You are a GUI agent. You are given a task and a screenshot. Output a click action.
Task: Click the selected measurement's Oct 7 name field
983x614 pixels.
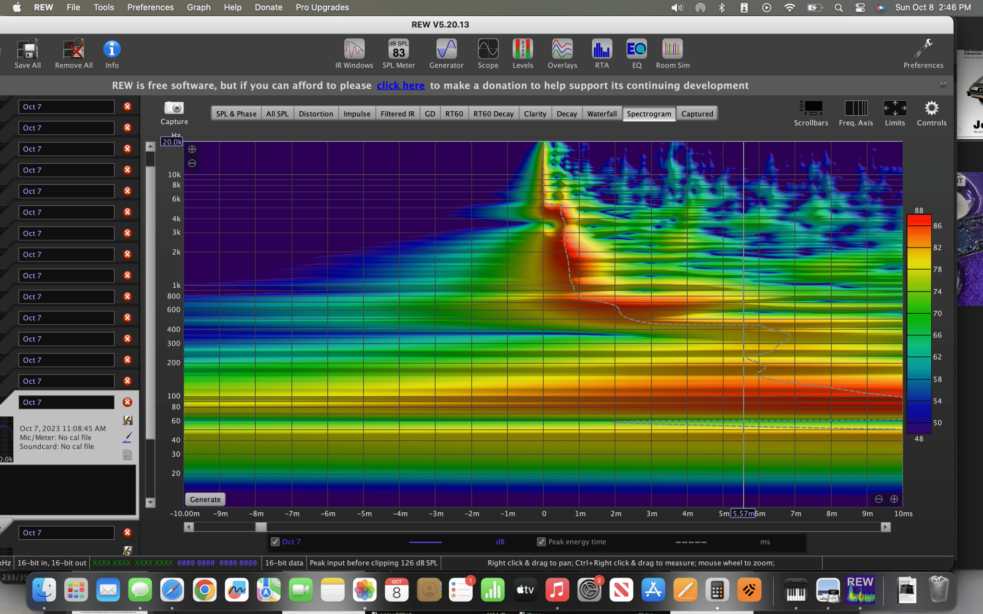(x=66, y=402)
